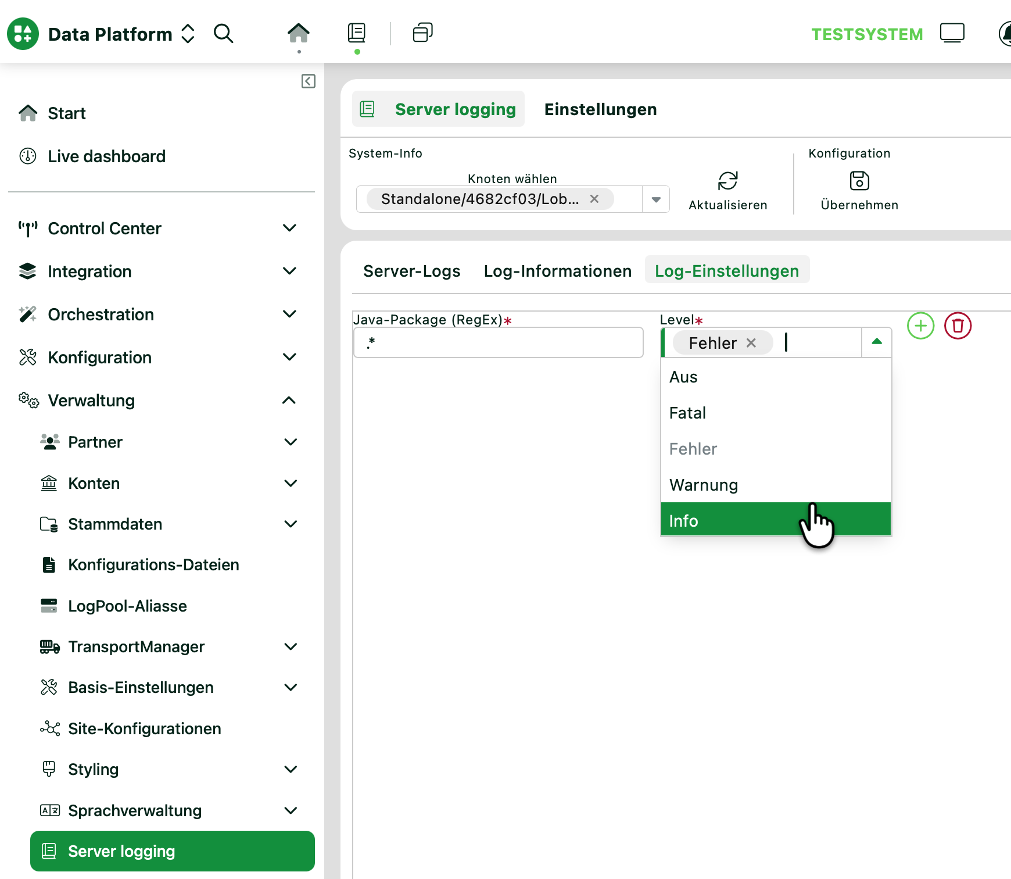
Task: Click the Integration layers icon
Action: [27, 271]
